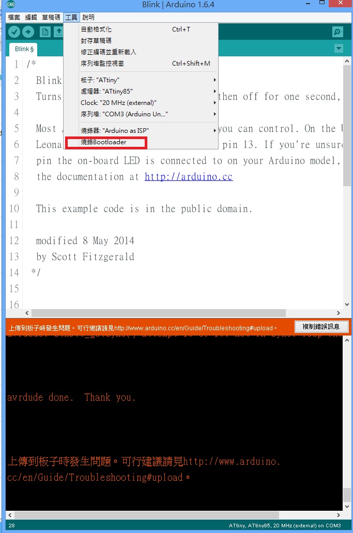353x533 pixels.
Task: Click the console horizontal scrollbar thumb
Action: pos(146,515)
